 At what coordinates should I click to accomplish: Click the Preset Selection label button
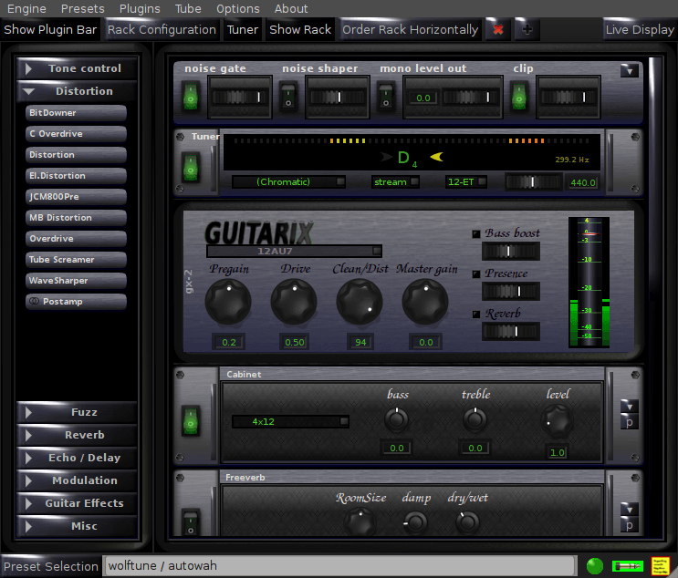click(x=51, y=566)
